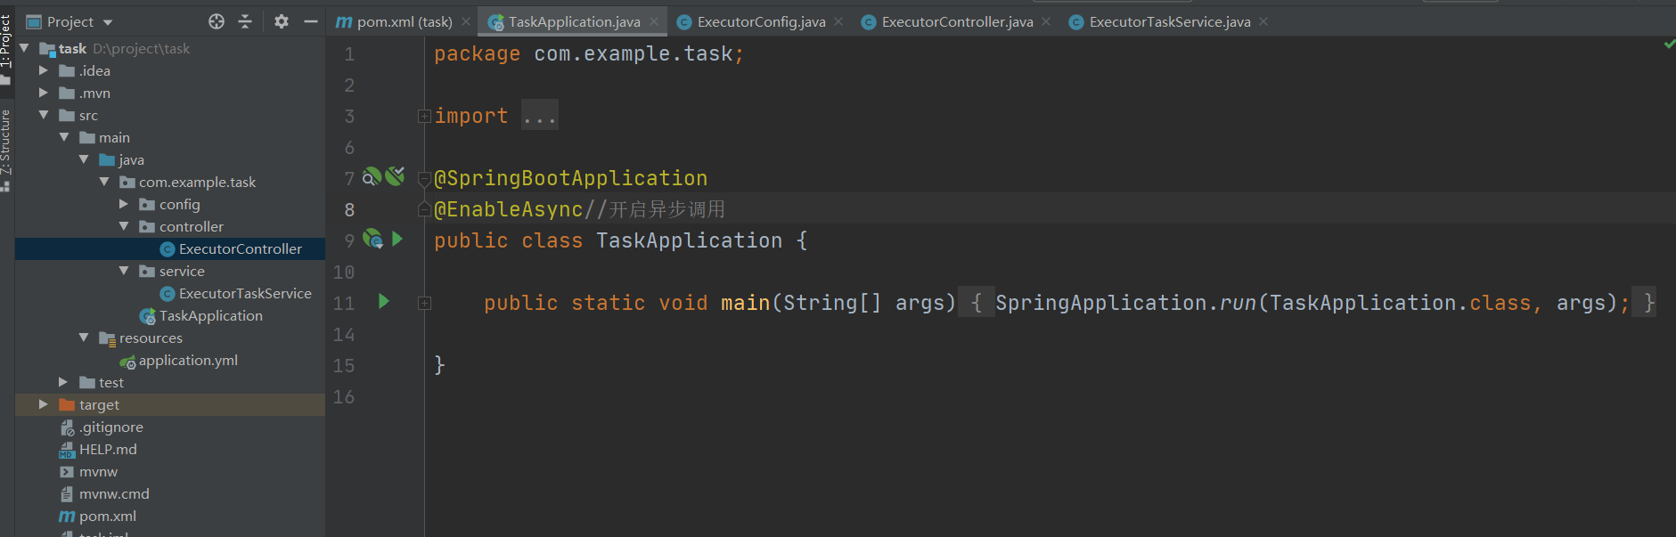
Task: Click run gutter arrow beside main method
Action: pyautogui.click(x=384, y=301)
